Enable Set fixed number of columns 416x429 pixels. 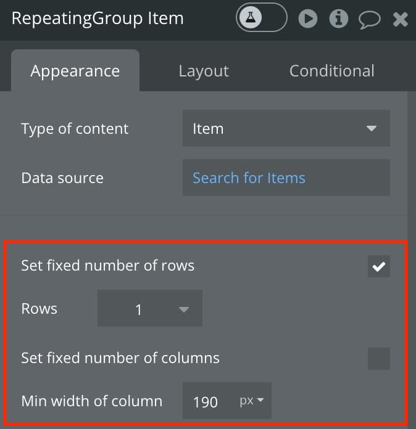(x=379, y=359)
